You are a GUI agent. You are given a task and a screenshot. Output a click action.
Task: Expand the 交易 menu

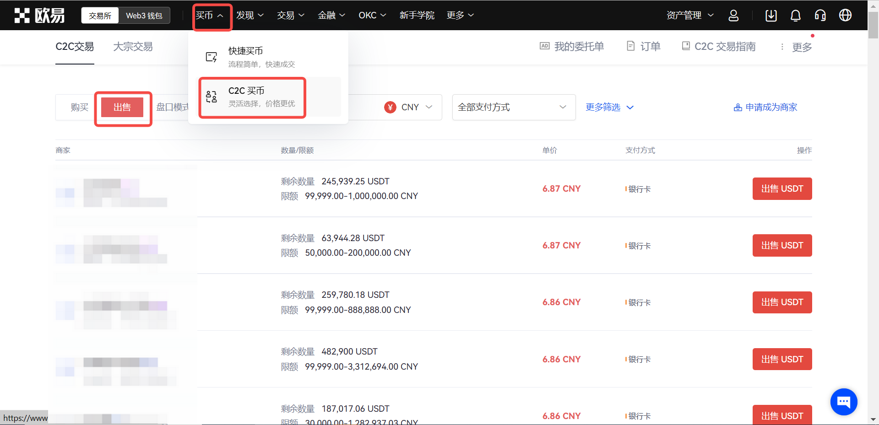(291, 15)
